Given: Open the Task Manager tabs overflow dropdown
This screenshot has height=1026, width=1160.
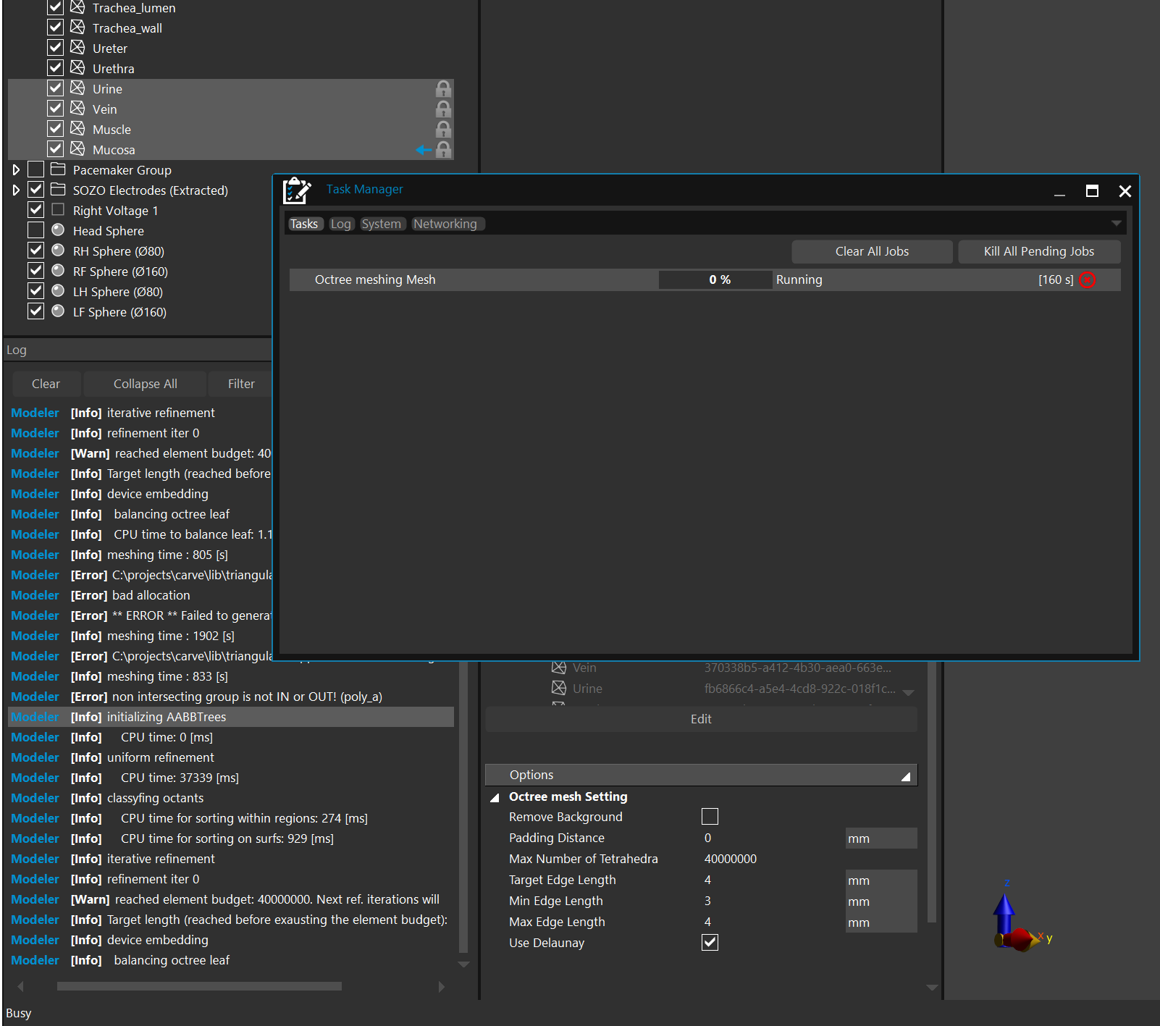Looking at the screenshot, I should (1116, 224).
